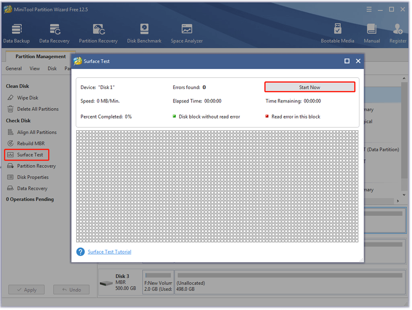Click the partition list scroll-up arrow
The width and height of the screenshot is (412, 310).
click(404, 78)
